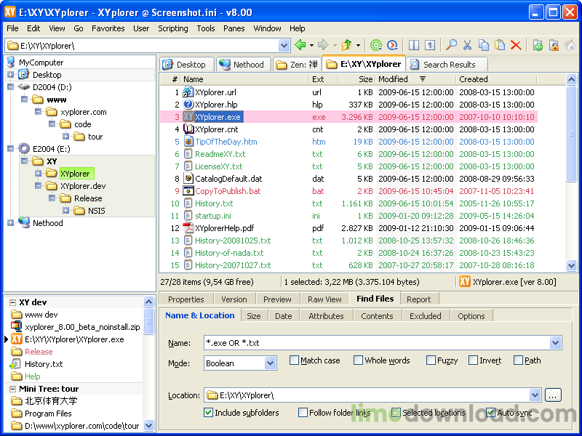Click the Cut scissors icon
Screen dimensions: 582x436
(467, 45)
